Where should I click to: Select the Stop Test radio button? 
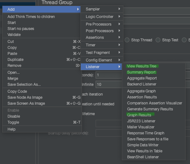coord(158,40)
